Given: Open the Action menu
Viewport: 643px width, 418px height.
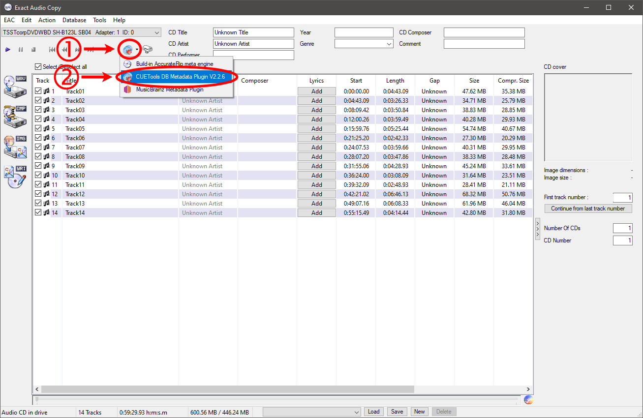Looking at the screenshot, I should pos(47,20).
